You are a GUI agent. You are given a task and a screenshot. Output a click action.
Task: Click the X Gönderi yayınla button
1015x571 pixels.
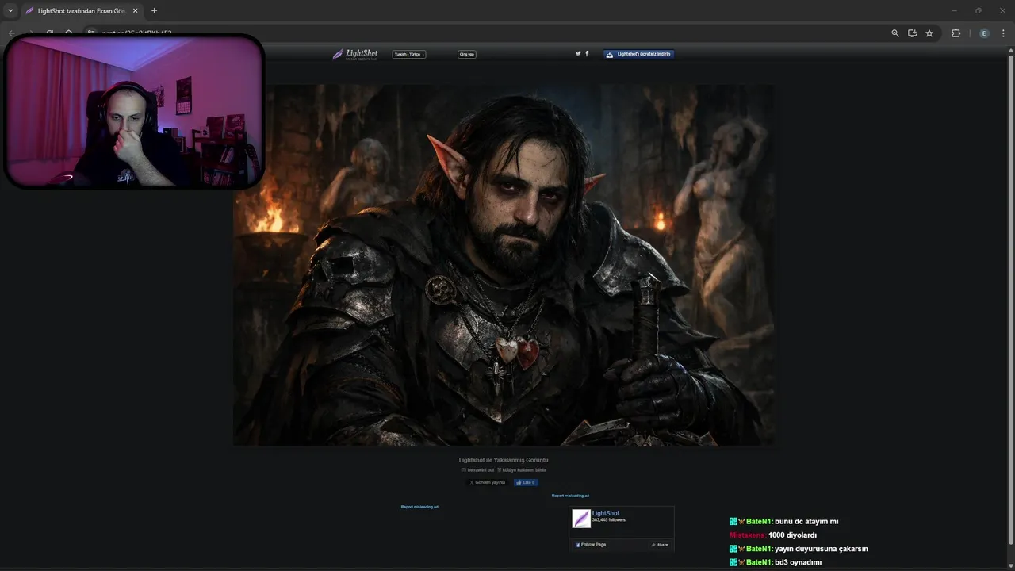point(487,482)
